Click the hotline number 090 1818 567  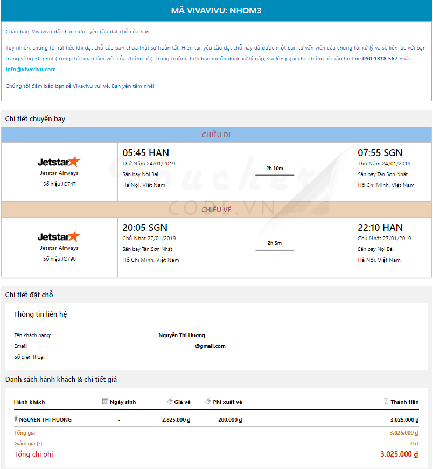pyautogui.click(x=380, y=58)
